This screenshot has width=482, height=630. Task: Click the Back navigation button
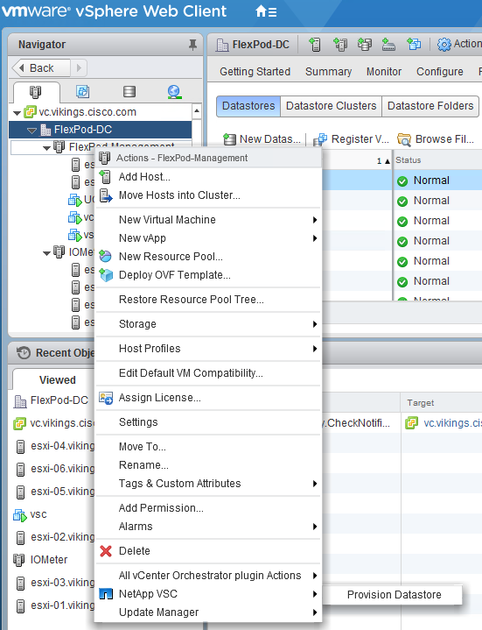[41, 67]
